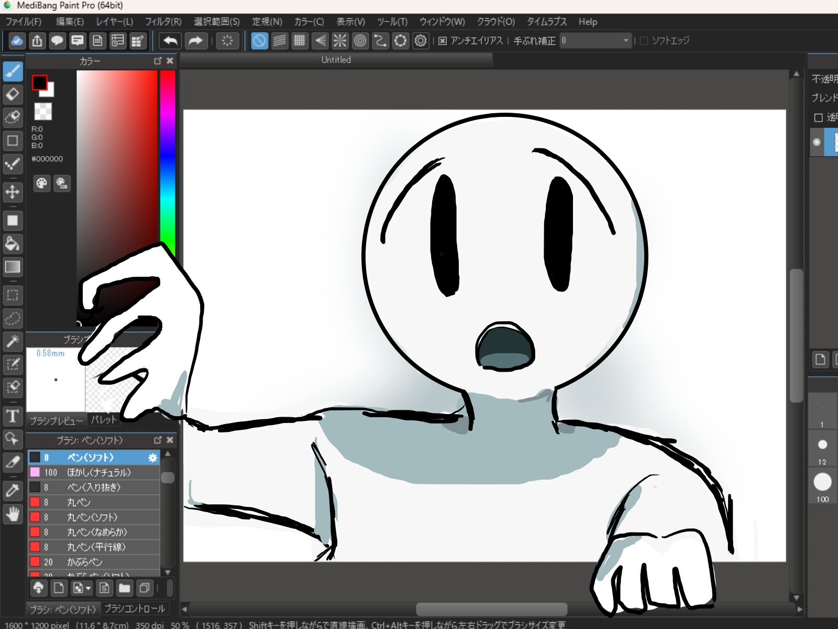Open the 手ぶれ補正 value dropdown
The image size is (838, 629).
point(625,41)
